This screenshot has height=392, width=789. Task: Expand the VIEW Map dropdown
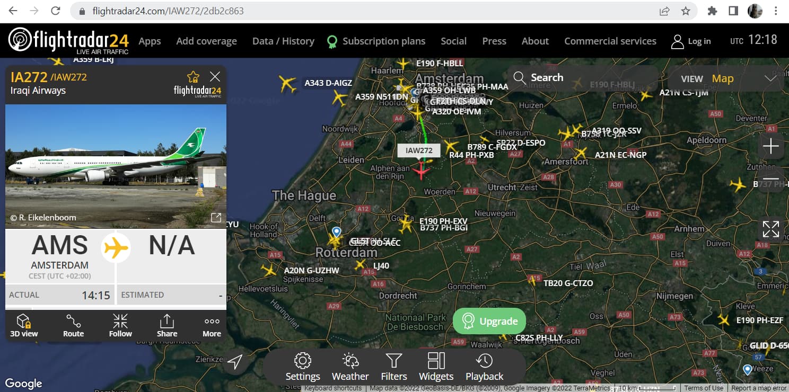(729, 79)
